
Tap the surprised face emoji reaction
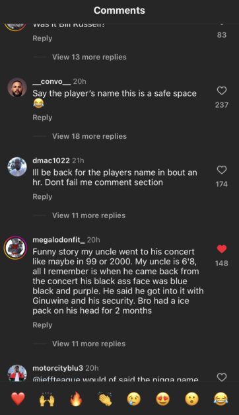192,399
